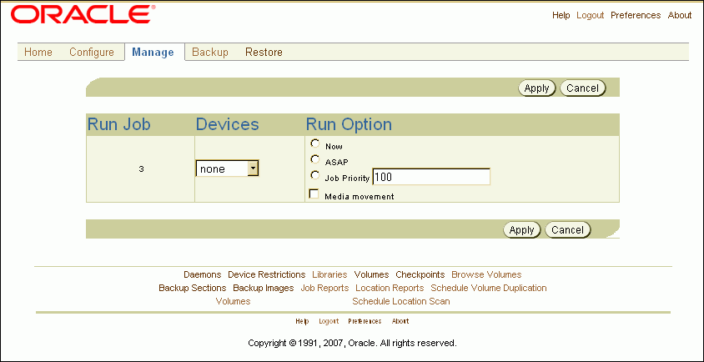The height and width of the screenshot is (362, 704).
Task: Open Preferences in the top header
Action: tap(636, 15)
